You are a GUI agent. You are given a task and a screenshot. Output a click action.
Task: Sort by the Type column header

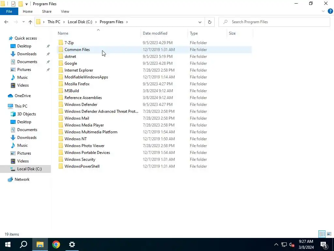click(207, 33)
